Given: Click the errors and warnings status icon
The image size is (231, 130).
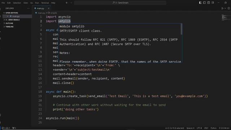Looking at the screenshot, I should coord(6,128).
